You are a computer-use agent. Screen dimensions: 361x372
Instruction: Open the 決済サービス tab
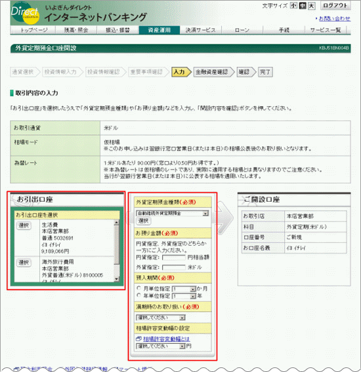(201, 30)
